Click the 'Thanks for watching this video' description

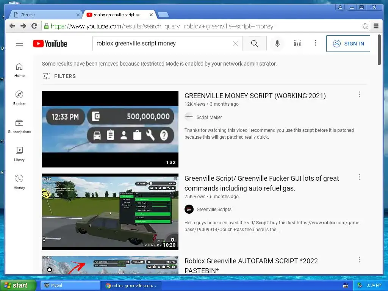click(269, 134)
